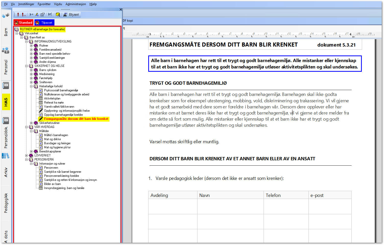Image resolution: width=384 pixels, height=245 pixels.
Task: Click the pencil icon beside Opplysning- og informasjonsplikt helse
Action: coord(41,111)
